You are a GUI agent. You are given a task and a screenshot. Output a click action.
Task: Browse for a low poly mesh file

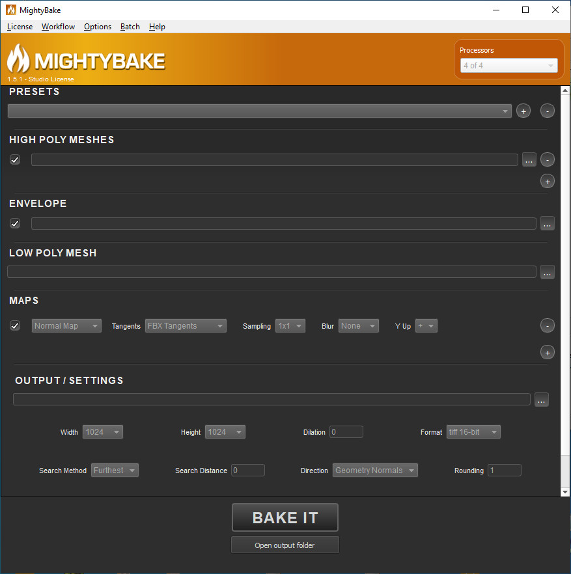pyautogui.click(x=547, y=272)
